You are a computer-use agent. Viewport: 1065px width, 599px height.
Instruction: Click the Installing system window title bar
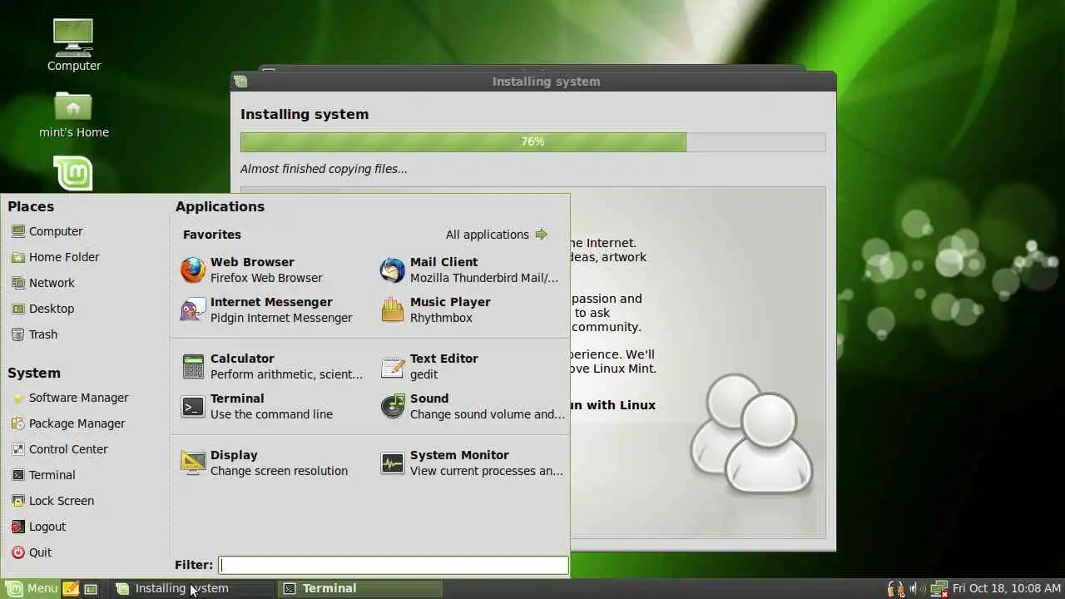pyautogui.click(x=533, y=82)
